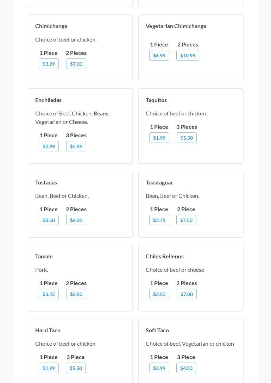Click Taquitos 3 Pieces $5.50 button

point(187,138)
